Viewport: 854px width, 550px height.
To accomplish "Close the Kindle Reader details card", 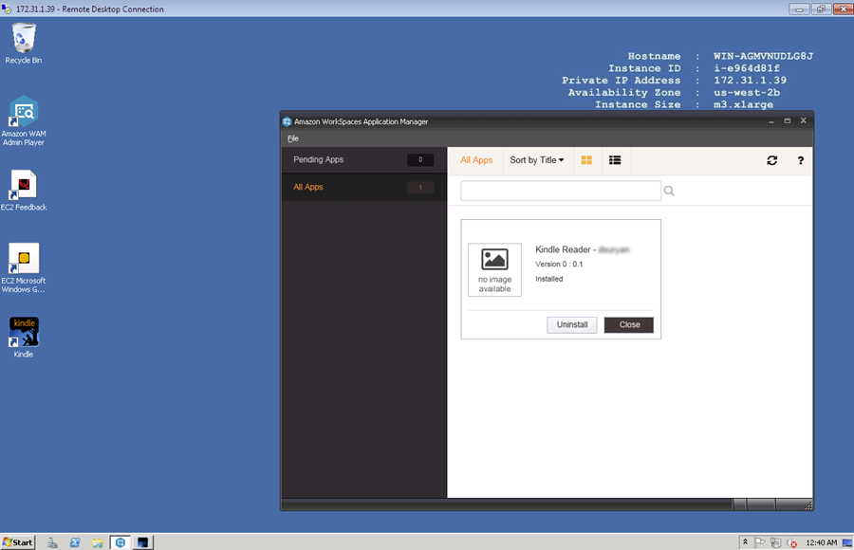I will pos(629,324).
